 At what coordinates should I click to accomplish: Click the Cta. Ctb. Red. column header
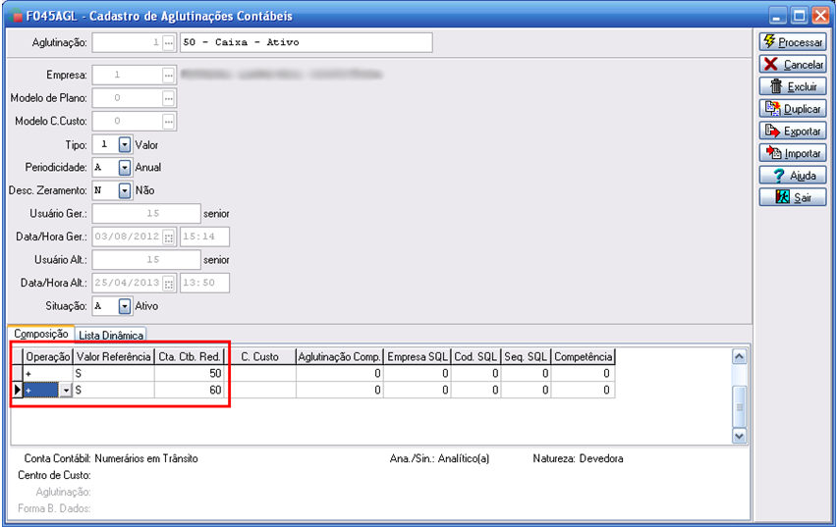pyautogui.click(x=190, y=357)
